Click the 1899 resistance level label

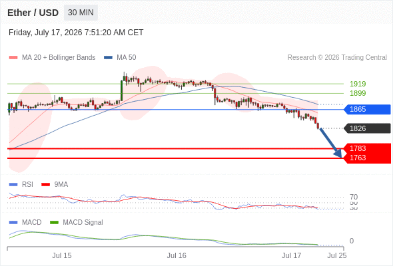[358, 93]
